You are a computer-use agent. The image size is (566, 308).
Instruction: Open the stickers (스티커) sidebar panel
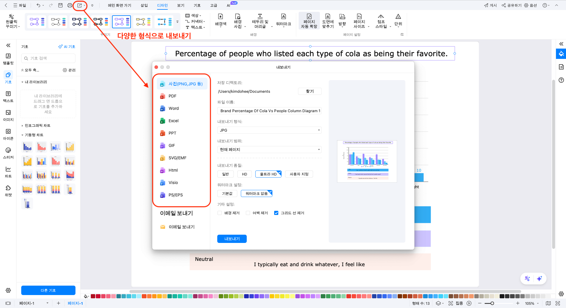pyautogui.click(x=8, y=153)
